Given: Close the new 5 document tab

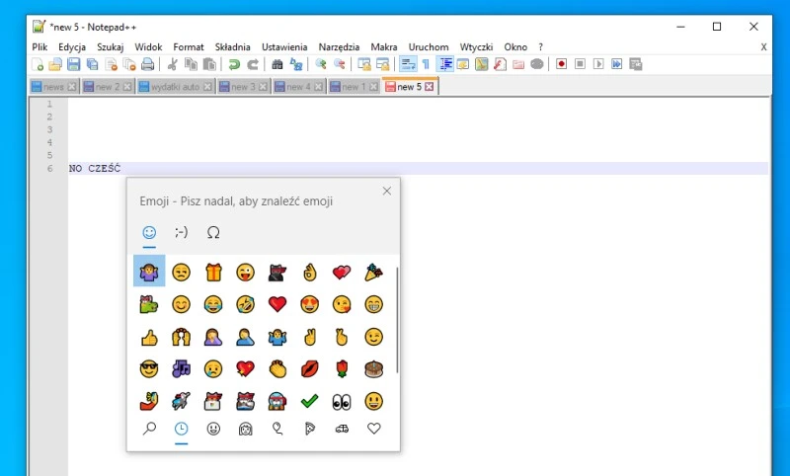Looking at the screenshot, I should tap(430, 87).
